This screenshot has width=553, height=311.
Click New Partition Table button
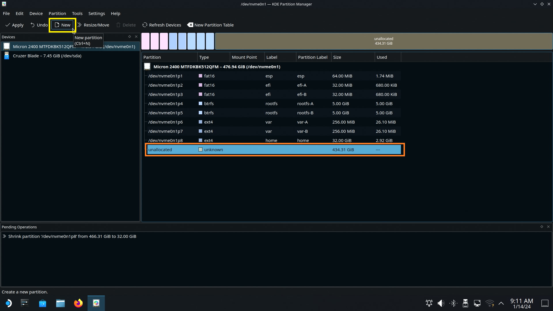coord(211,25)
